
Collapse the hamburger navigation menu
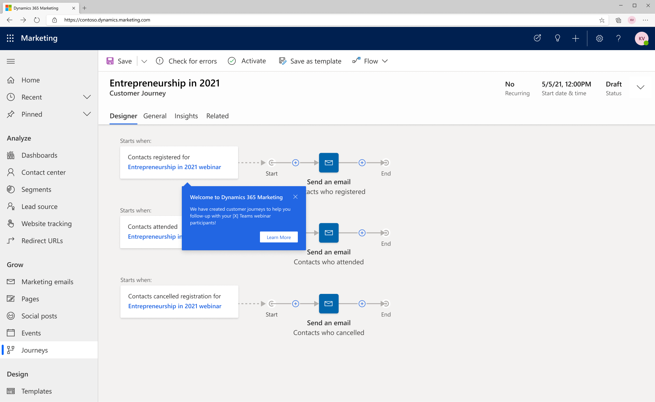click(11, 61)
